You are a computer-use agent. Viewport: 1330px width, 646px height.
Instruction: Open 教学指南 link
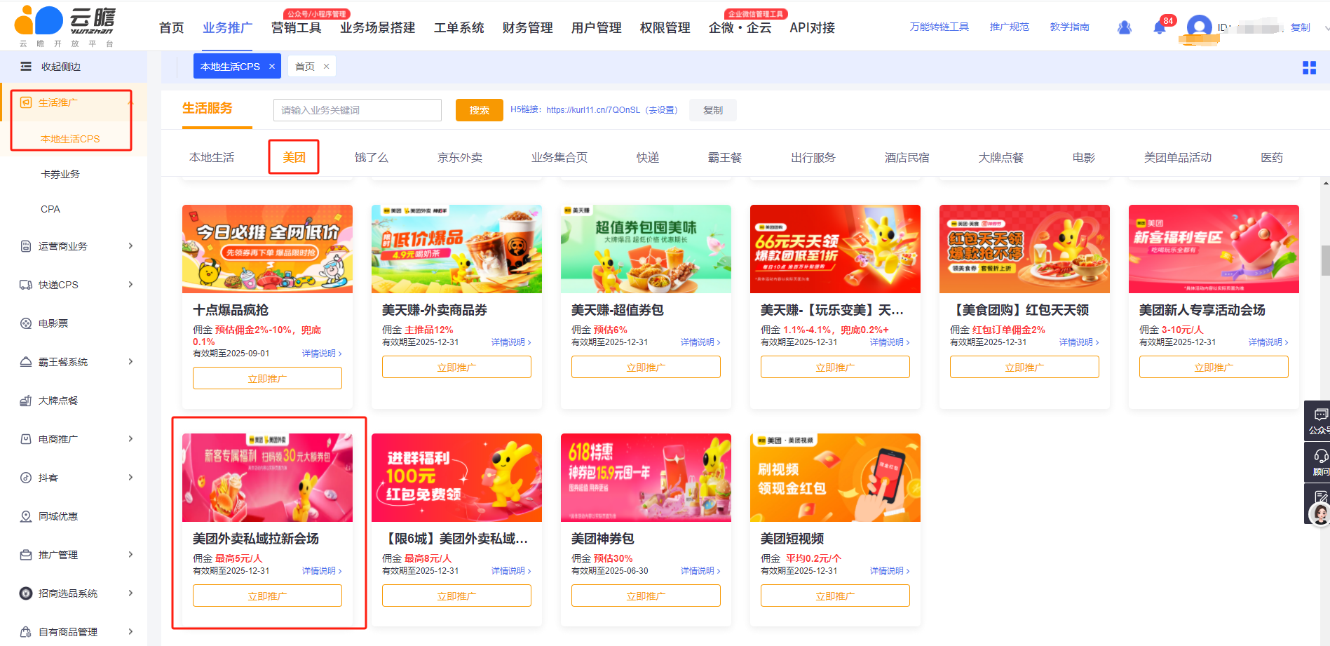point(1070,27)
